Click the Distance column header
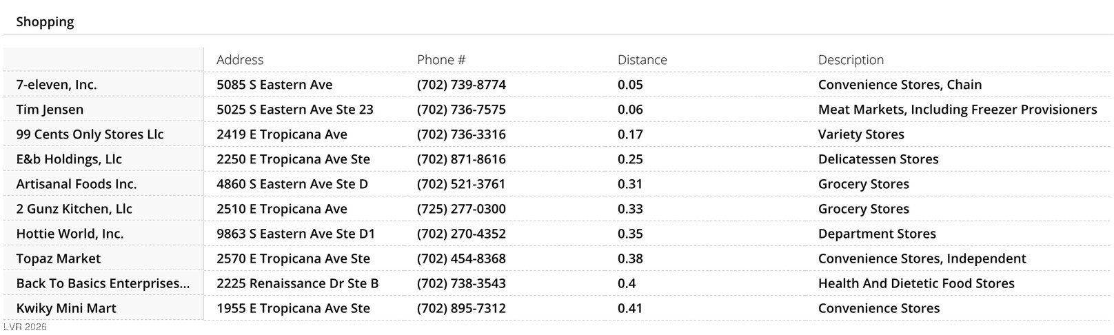The width and height of the screenshot is (1114, 335). pyautogui.click(x=642, y=60)
